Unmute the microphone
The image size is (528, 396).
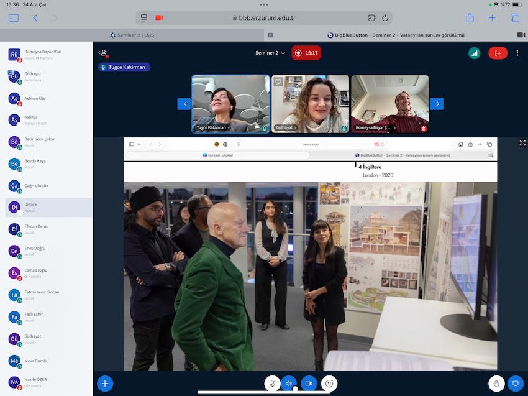pyautogui.click(x=271, y=384)
